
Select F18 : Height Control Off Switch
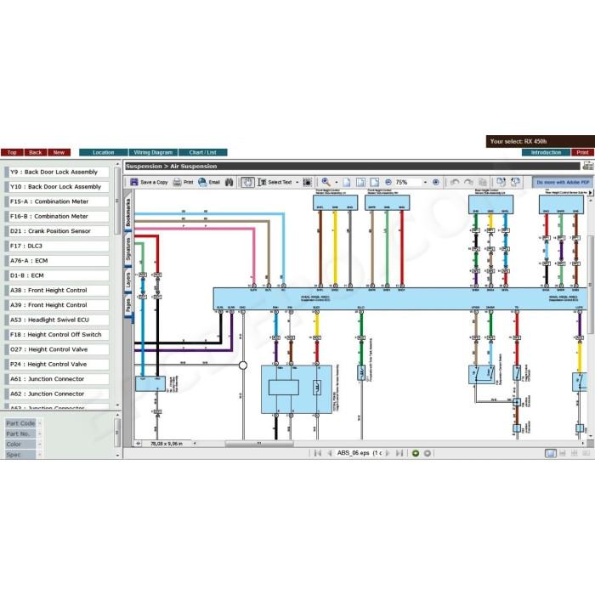tap(57, 335)
